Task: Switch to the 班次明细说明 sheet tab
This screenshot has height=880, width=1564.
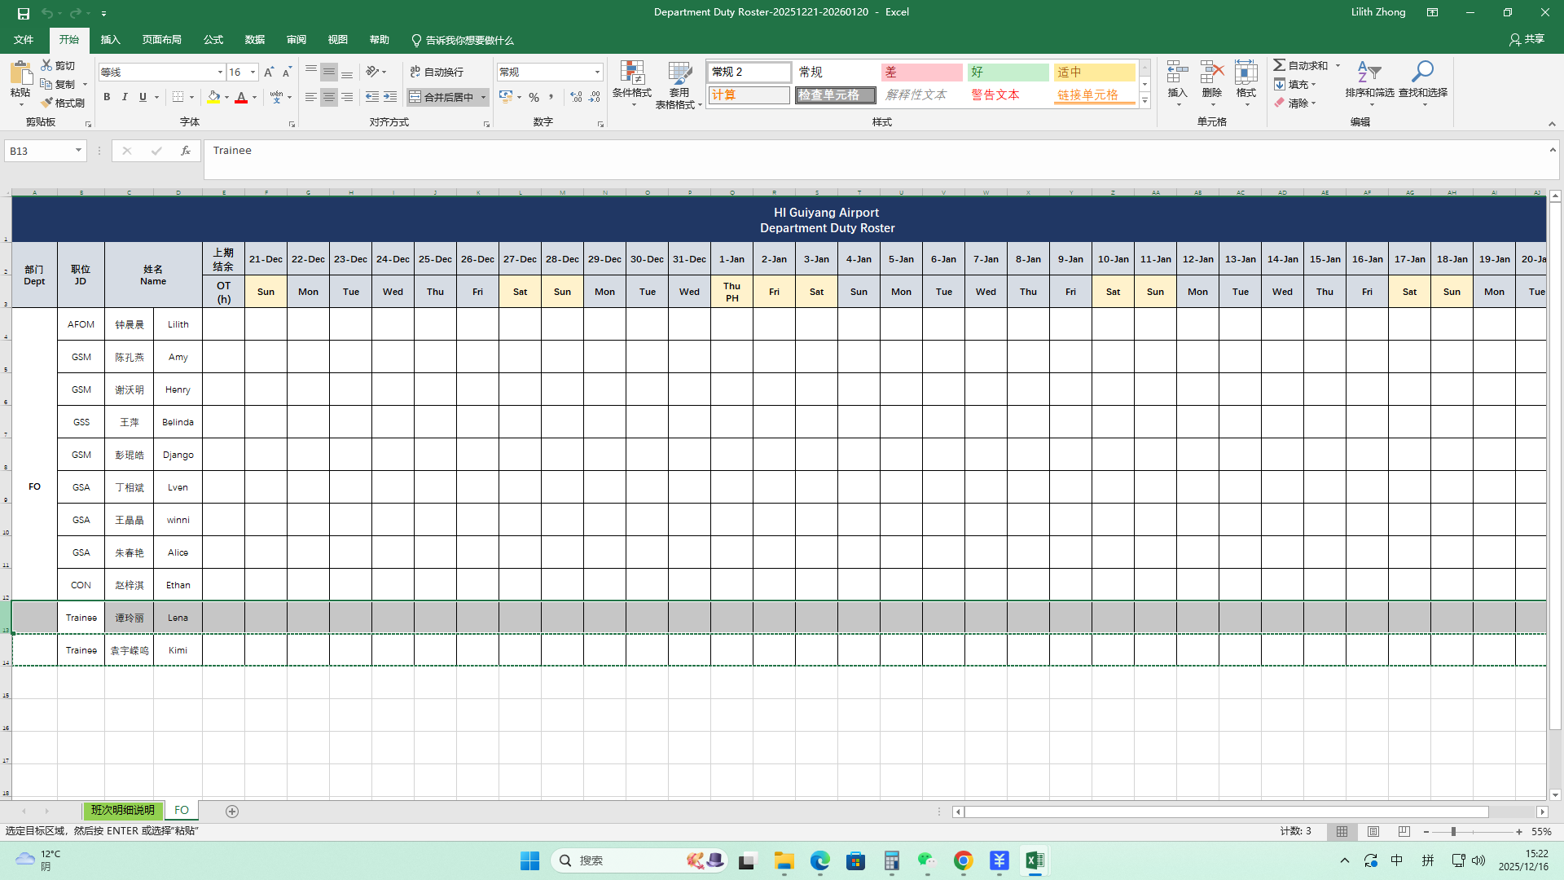Action: pos(122,811)
